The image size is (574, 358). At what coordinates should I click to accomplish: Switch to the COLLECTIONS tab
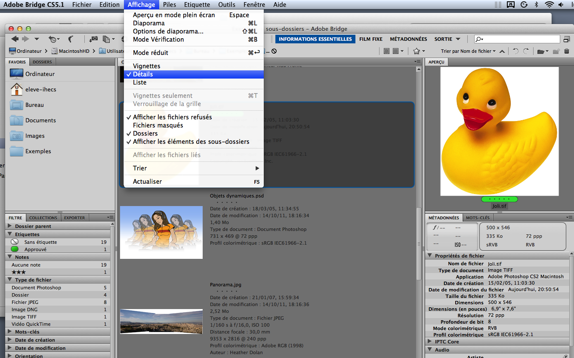pyautogui.click(x=43, y=218)
